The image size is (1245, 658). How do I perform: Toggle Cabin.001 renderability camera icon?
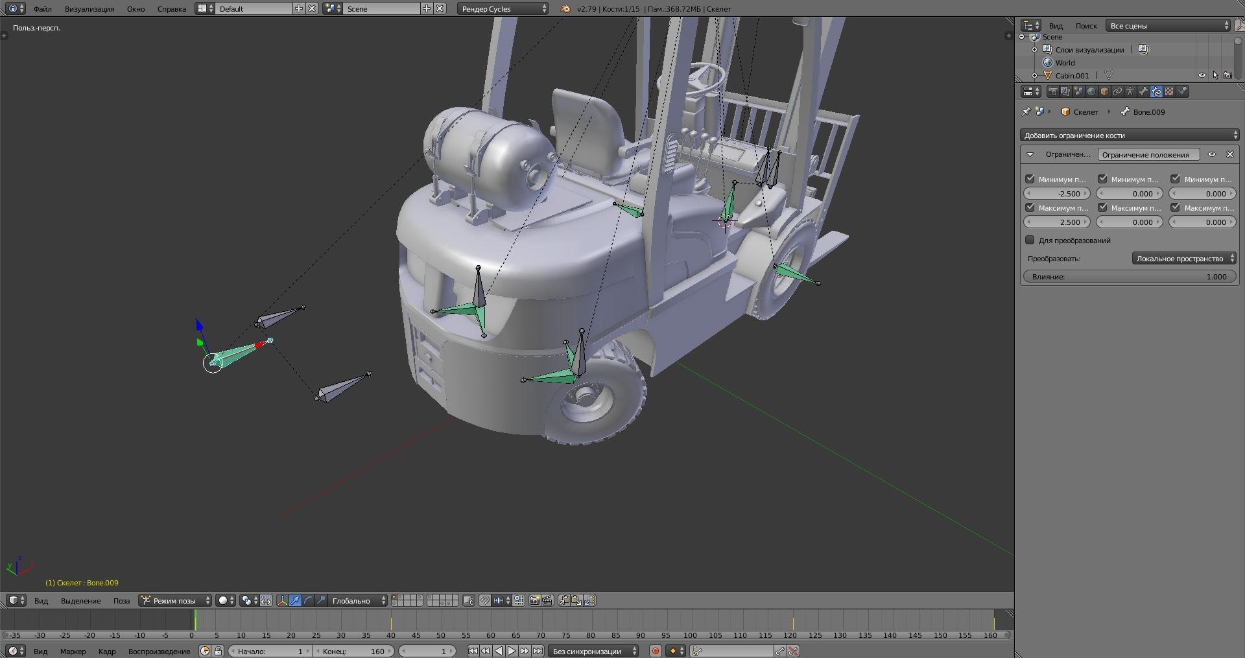click(x=1227, y=75)
